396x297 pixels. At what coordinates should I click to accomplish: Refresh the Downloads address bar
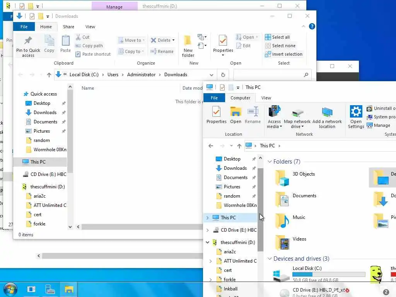pos(223,75)
